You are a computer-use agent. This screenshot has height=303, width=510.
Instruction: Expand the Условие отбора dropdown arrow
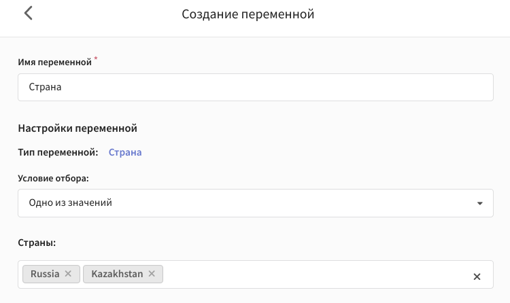click(x=480, y=204)
